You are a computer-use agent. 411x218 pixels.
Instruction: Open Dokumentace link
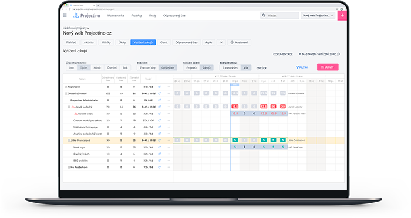pyautogui.click(x=283, y=54)
